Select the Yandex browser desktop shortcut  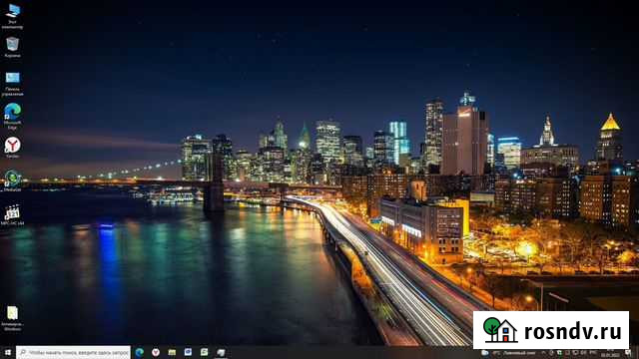pos(12,148)
